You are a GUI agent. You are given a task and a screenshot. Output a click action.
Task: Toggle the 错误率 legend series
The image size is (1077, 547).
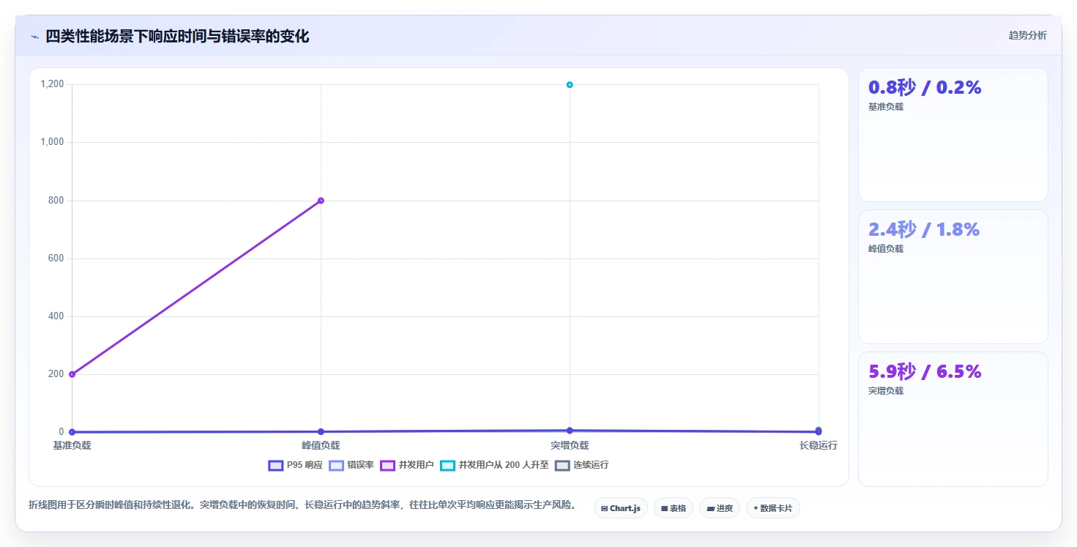pos(351,465)
